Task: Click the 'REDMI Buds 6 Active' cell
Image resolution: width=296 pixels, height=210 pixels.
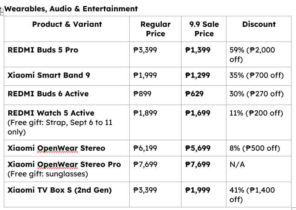Action: point(48,94)
